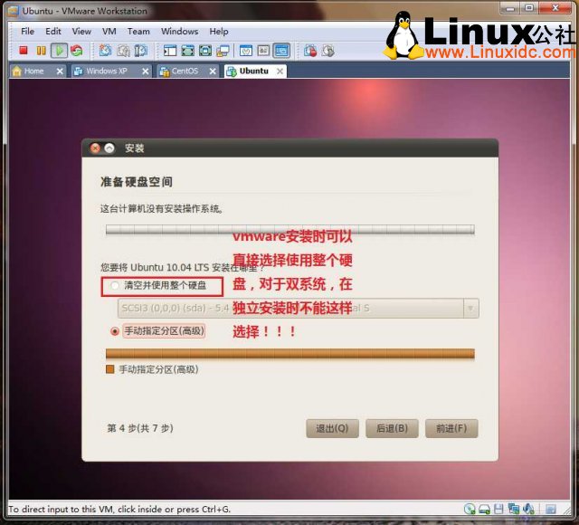Click the 退出(Q) quit button
The image size is (579, 525).
(x=332, y=428)
